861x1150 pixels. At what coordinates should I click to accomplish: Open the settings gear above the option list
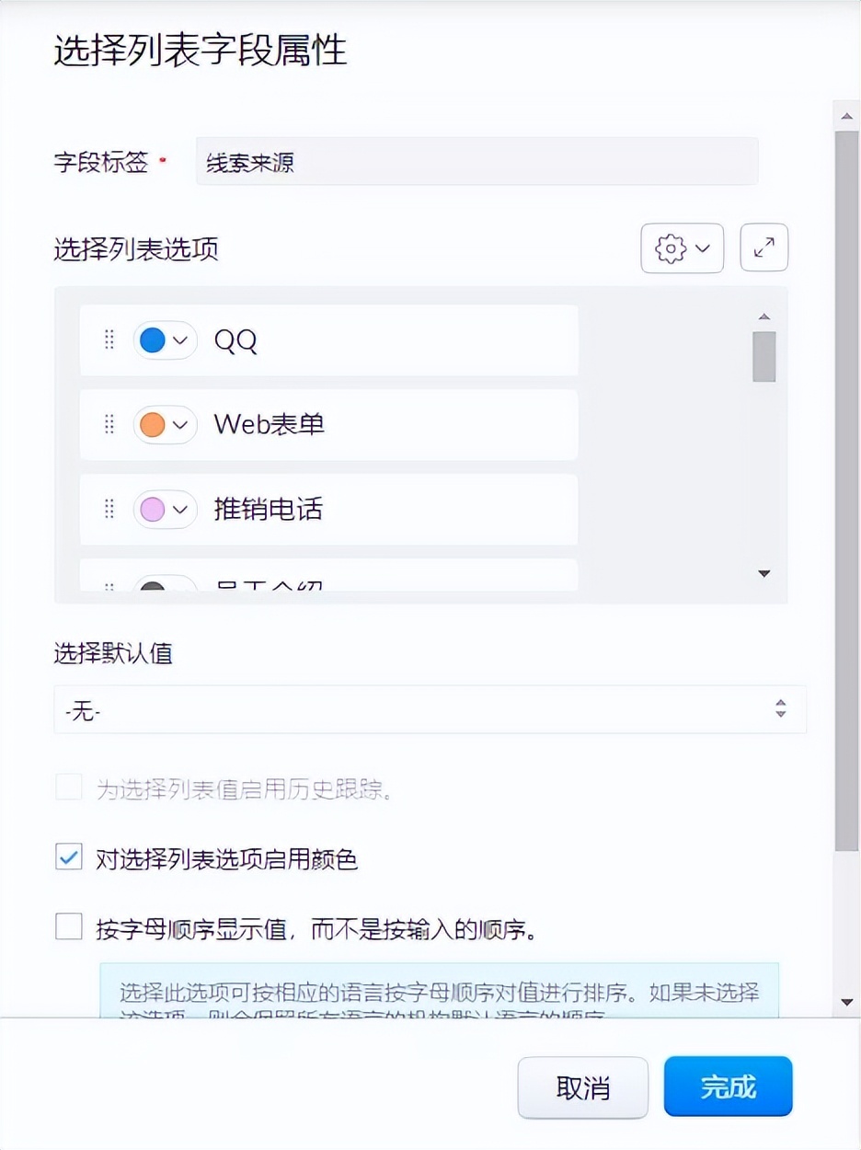click(671, 247)
